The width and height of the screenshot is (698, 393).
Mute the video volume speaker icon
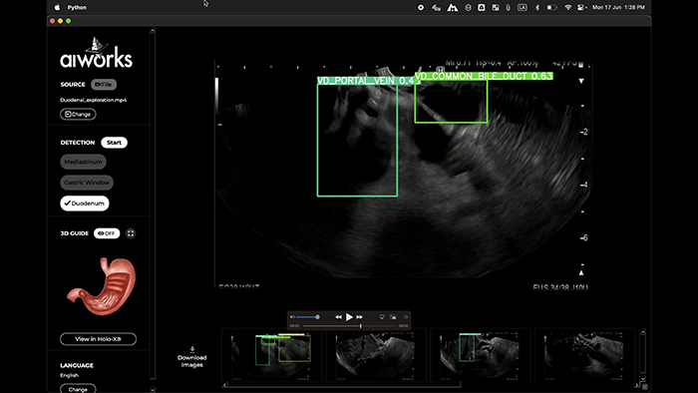click(x=292, y=317)
